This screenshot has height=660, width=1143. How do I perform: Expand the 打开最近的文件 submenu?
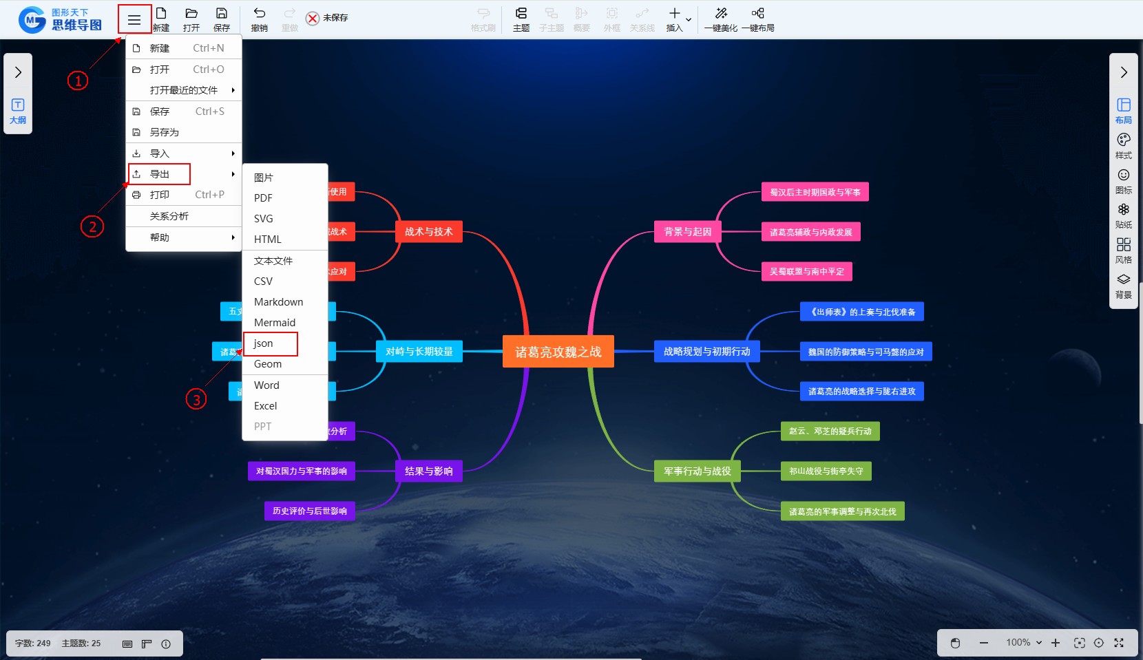pyautogui.click(x=184, y=90)
